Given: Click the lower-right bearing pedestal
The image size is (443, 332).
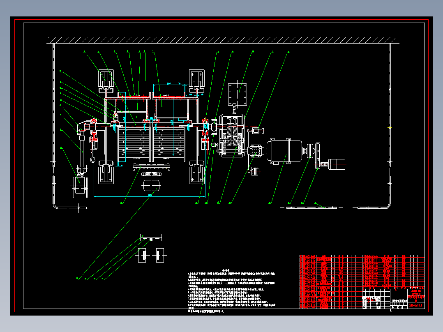Looking at the screenshot, I should 196,172.
